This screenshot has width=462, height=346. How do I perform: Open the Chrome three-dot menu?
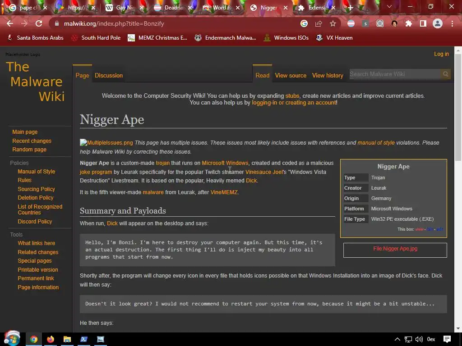452,23
